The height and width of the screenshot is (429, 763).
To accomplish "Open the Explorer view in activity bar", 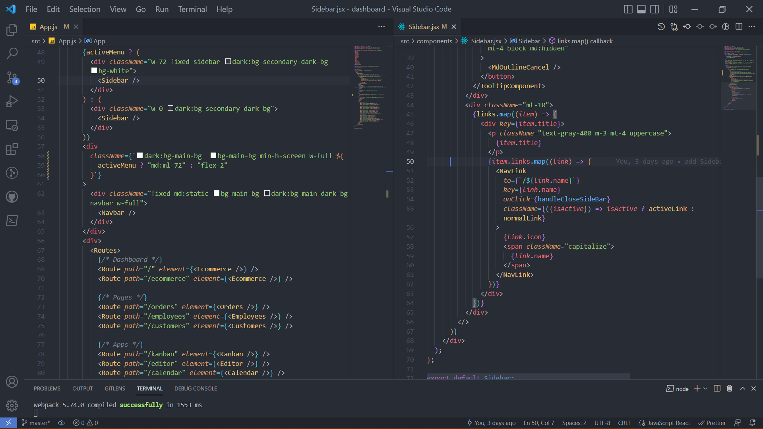I will [12, 30].
